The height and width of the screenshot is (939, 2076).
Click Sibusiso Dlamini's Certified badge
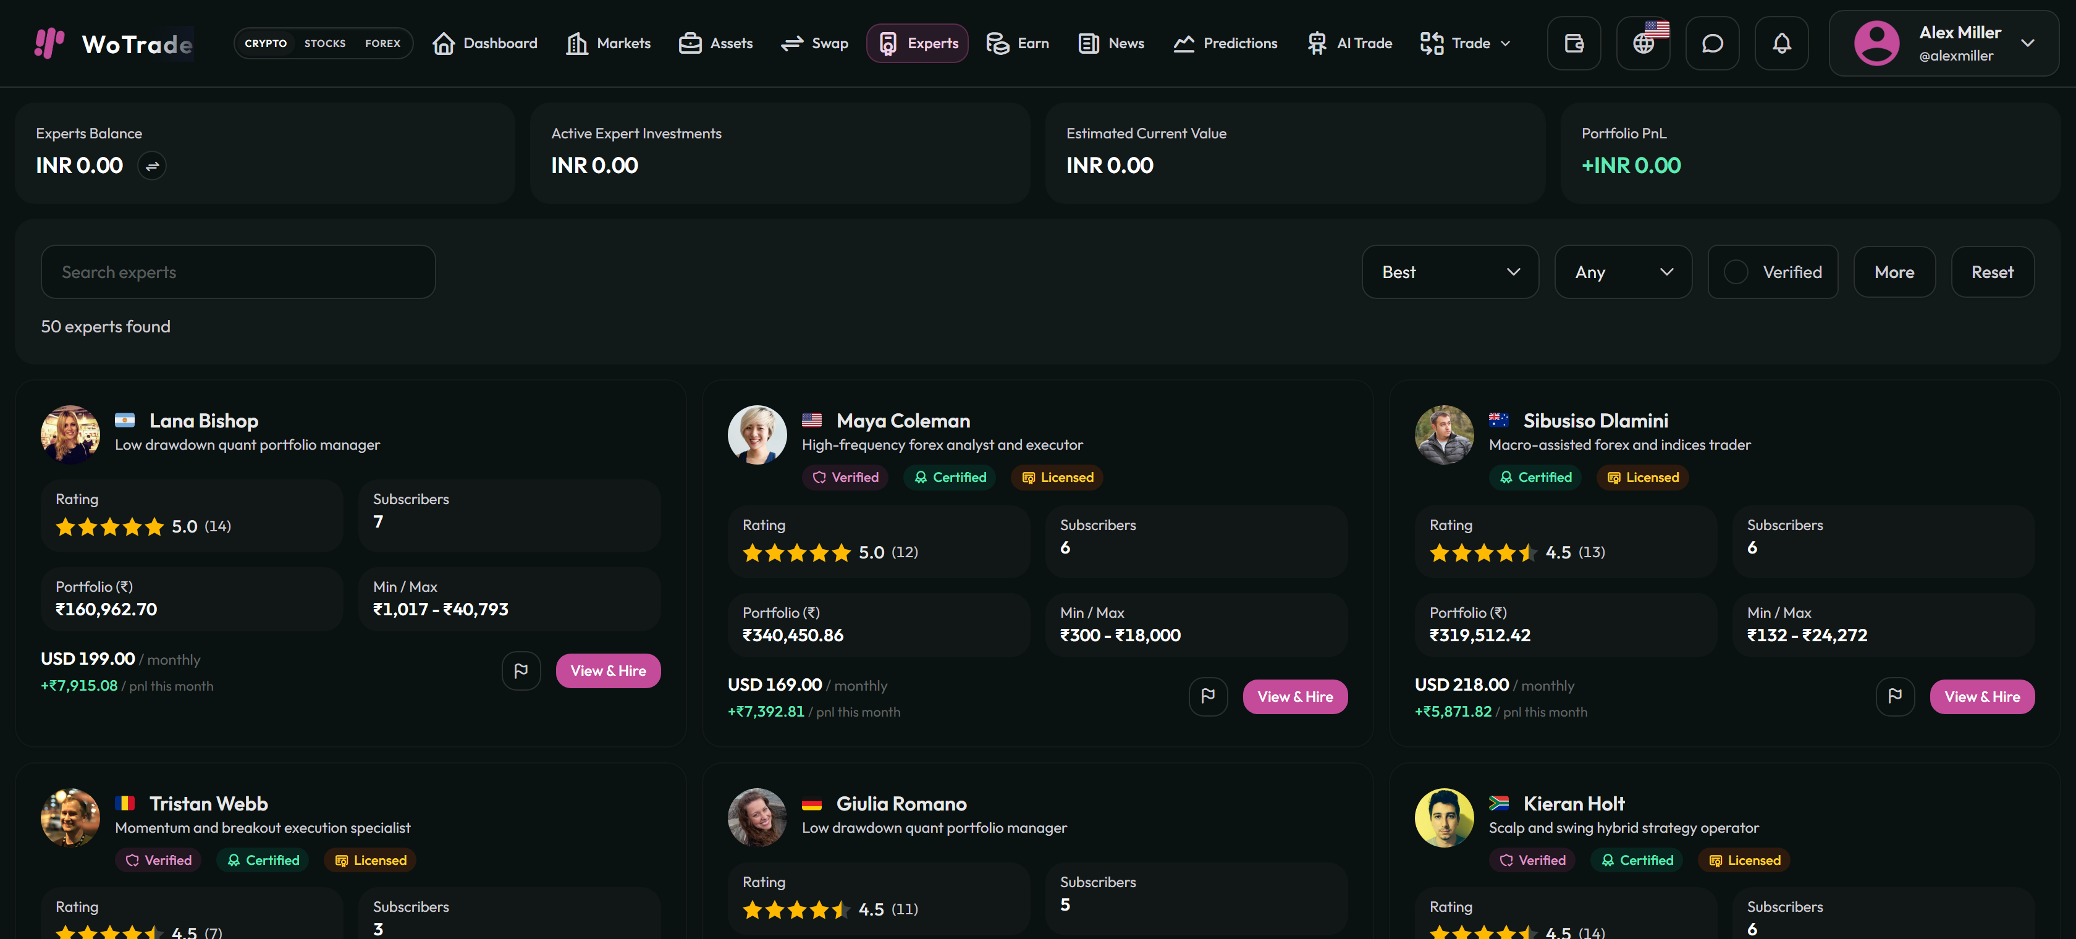click(x=1535, y=477)
